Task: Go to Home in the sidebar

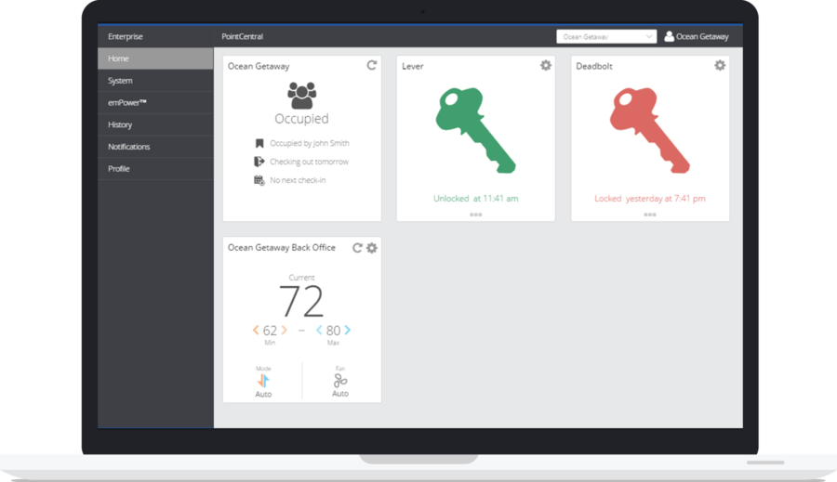Action: tap(155, 59)
